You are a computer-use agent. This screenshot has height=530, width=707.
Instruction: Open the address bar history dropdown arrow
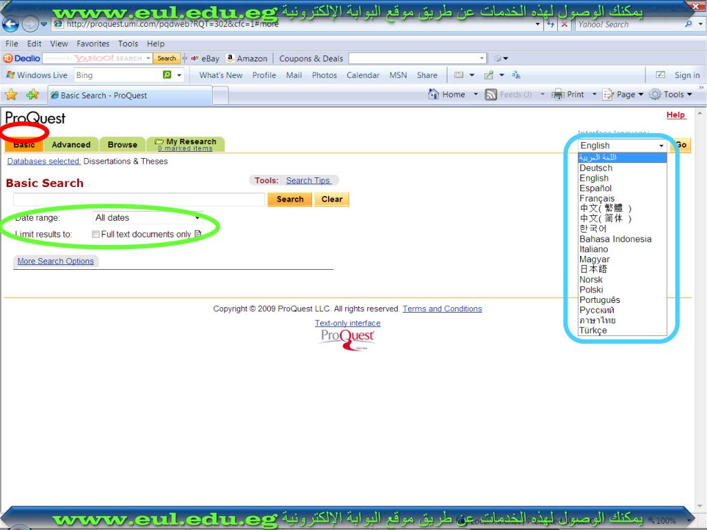tap(537, 25)
